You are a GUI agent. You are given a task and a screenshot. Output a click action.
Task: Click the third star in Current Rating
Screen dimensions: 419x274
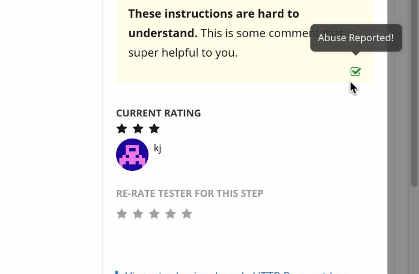(x=154, y=129)
